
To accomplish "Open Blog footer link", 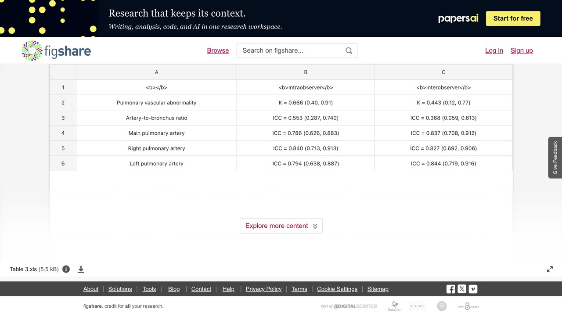I will tap(174, 289).
